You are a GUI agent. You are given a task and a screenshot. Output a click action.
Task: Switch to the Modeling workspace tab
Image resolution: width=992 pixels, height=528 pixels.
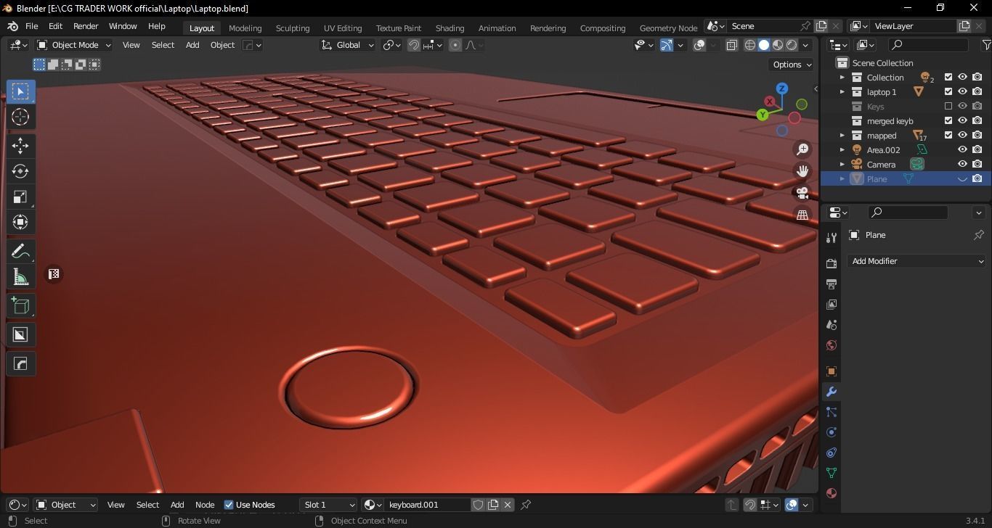tap(245, 28)
